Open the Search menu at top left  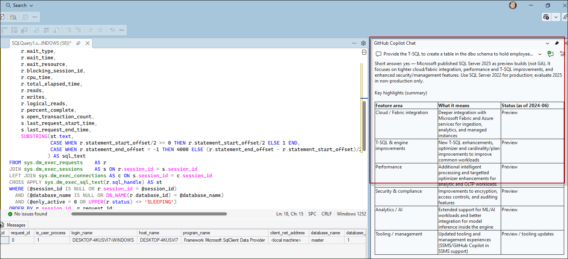point(19,5)
